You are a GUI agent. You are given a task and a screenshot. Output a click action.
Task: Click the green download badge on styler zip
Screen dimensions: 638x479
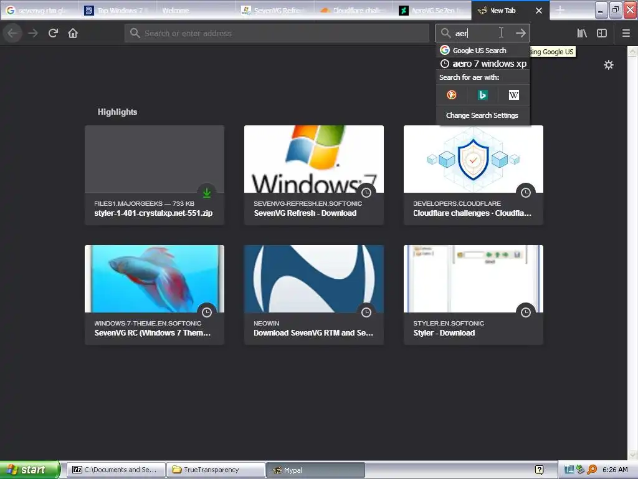coord(207,193)
